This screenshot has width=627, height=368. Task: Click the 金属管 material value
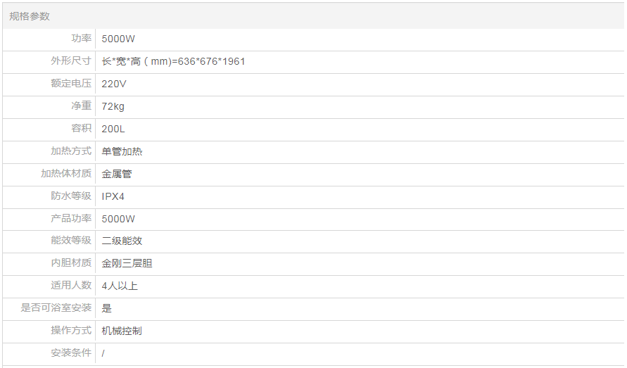(x=117, y=174)
